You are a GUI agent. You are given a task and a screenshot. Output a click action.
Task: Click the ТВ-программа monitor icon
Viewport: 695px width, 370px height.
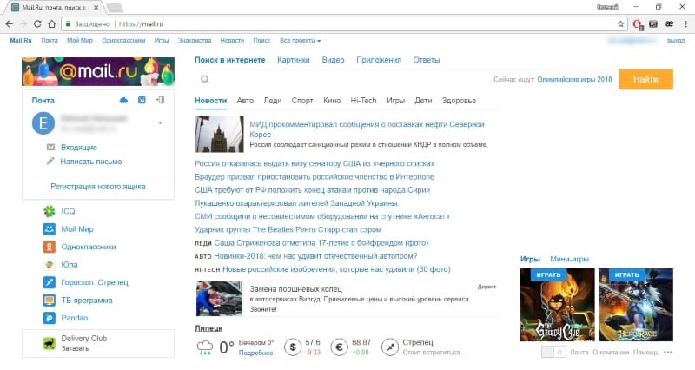50,300
